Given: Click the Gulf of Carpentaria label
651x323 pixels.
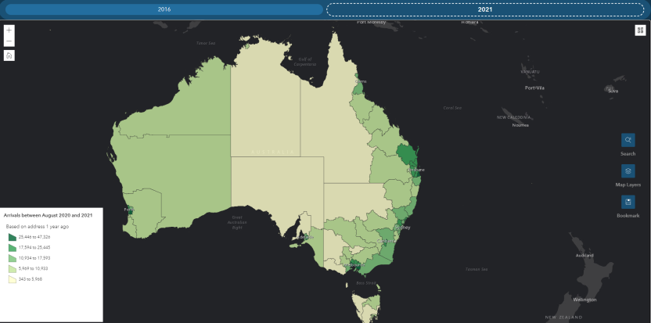Looking at the screenshot, I should [x=304, y=62].
